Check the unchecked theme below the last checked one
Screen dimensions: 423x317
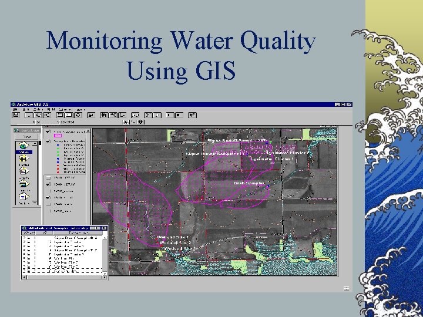48,204
